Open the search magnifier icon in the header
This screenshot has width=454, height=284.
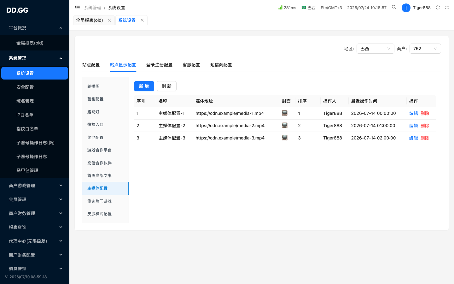pyautogui.click(x=394, y=7)
